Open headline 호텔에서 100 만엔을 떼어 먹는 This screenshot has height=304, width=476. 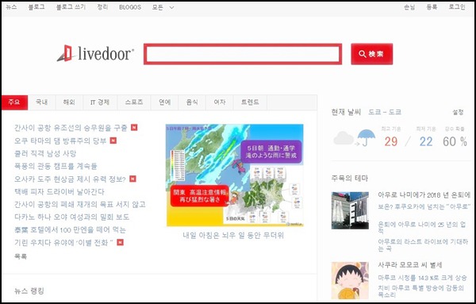click(x=70, y=230)
